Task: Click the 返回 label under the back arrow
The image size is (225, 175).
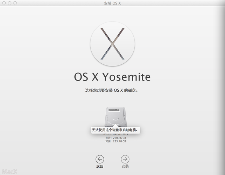Action: 100,166
